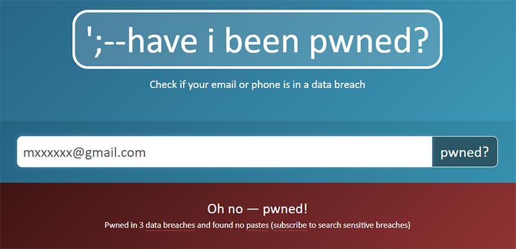Open the 'pastes' underlined link
The height and width of the screenshot is (249, 516).
point(257,226)
